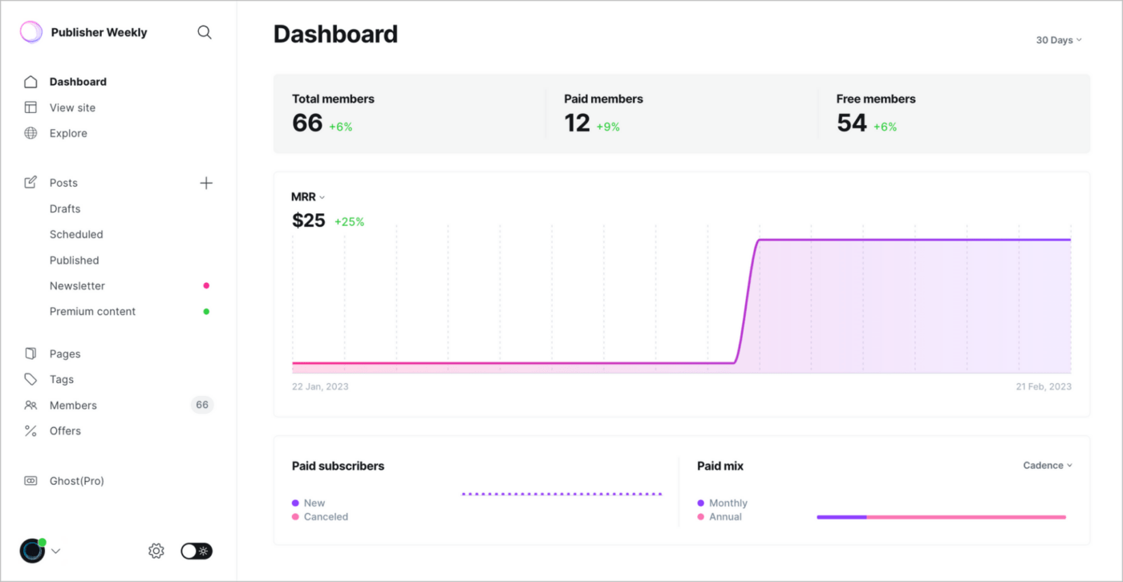Open the MRR metric dropdown
This screenshot has width=1123, height=582.
tap(308, 197)
